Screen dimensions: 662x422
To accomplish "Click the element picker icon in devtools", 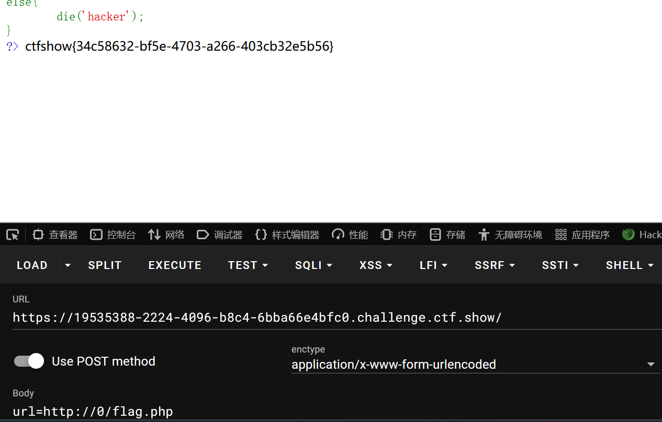I will [x=13, y=235].
